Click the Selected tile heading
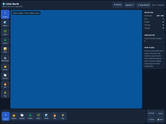This screenshot has width=166, height=124. click(149, 35)
